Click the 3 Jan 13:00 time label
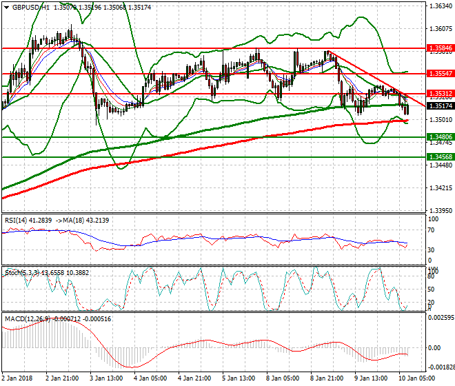Image resolution: width=455 pixels, height=386 pixels. coord(105,378)
